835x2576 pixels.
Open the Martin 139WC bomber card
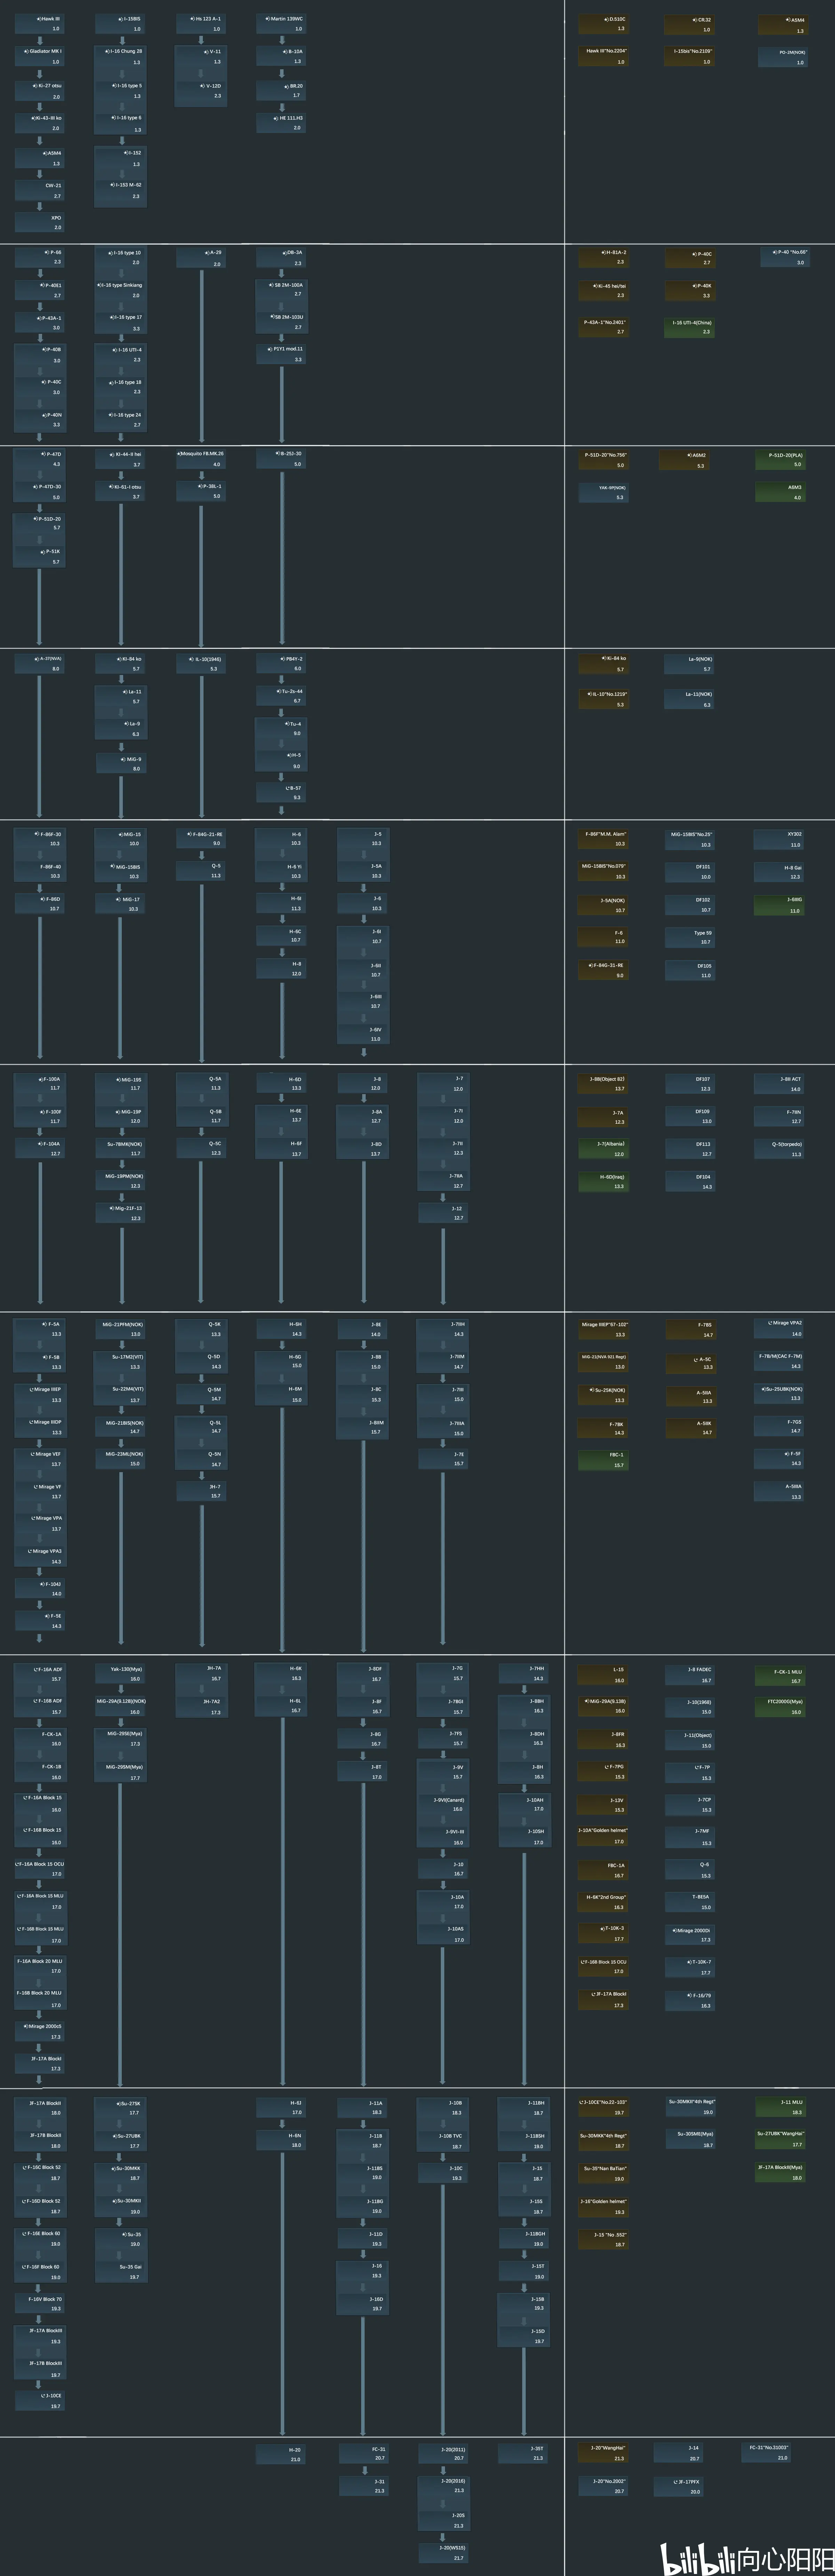click(281, 24)
